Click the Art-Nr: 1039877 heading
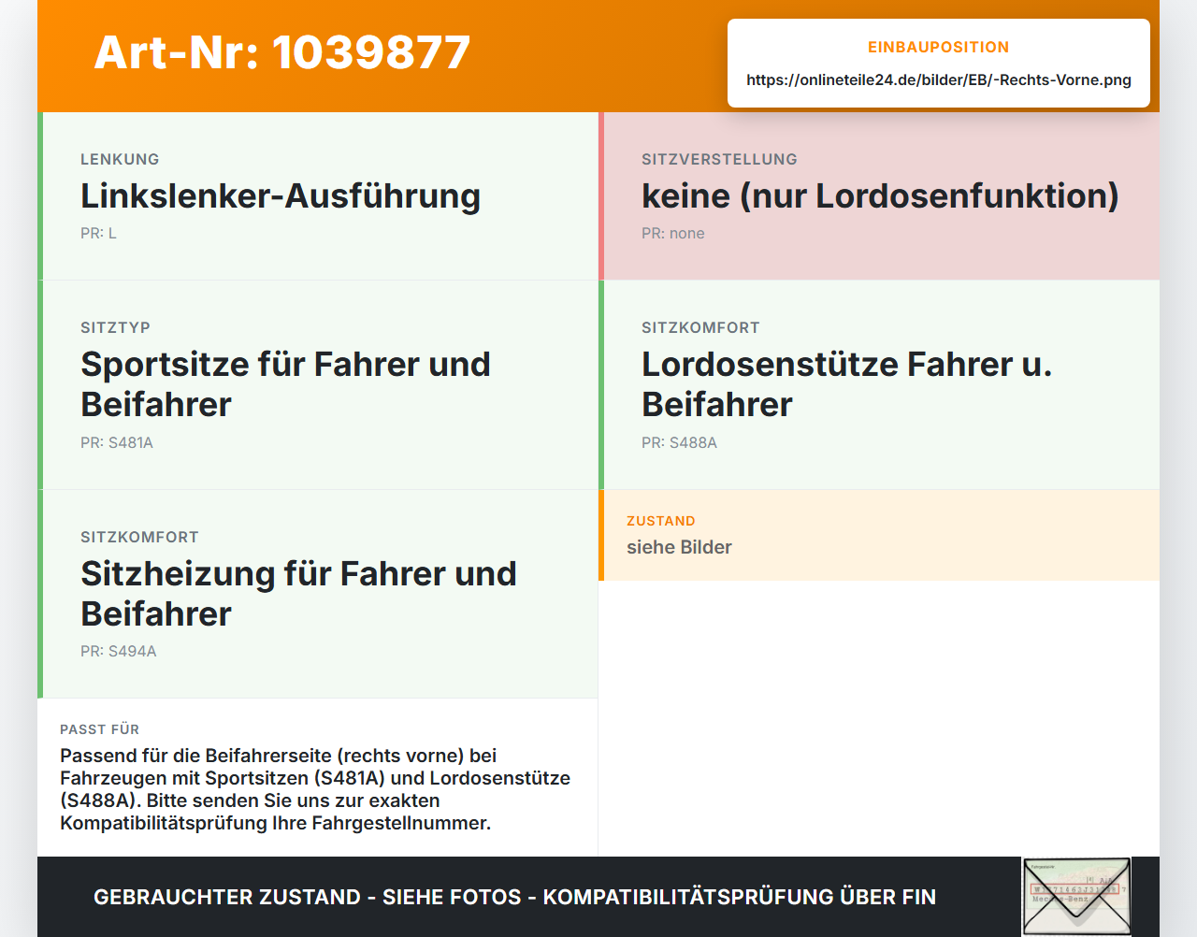 (x=282, y=52)
